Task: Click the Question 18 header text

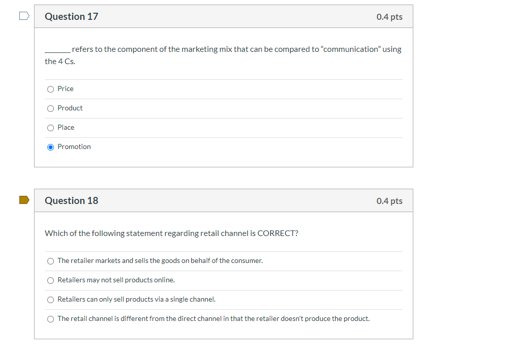Action: [71, 200]
